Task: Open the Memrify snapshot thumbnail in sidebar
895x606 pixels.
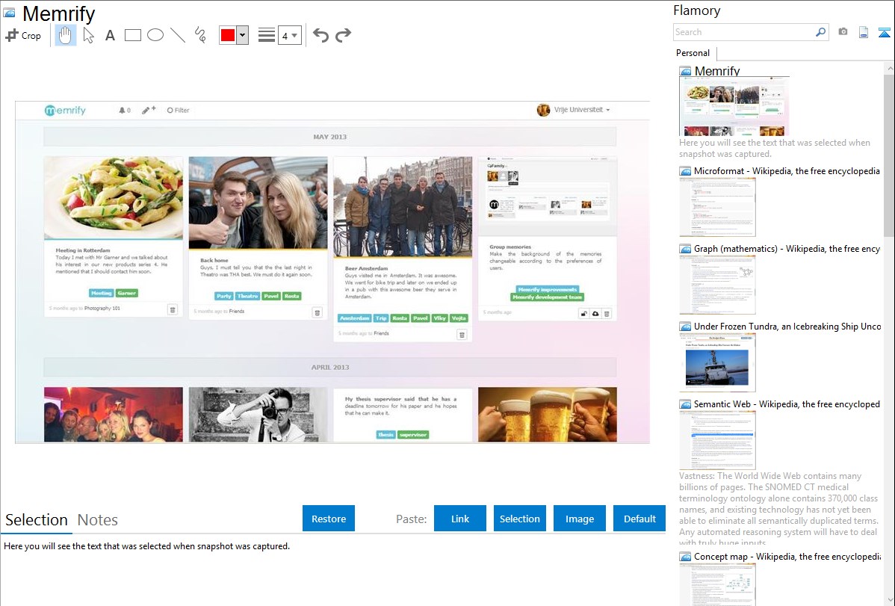Action: pyautogui.click(x=734, y=106)
